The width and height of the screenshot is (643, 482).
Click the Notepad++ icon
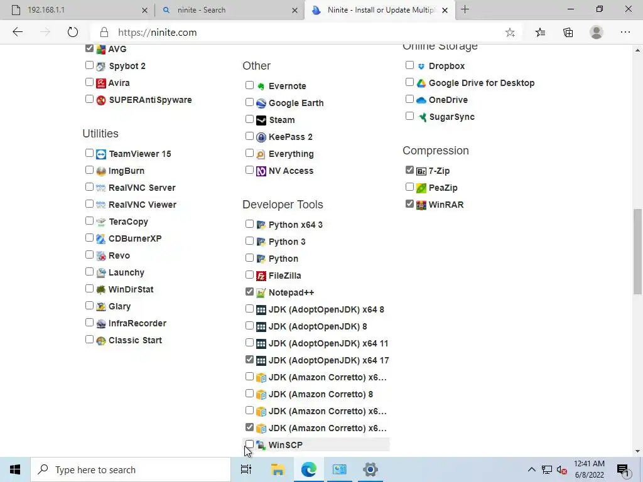tap(261, 292)
